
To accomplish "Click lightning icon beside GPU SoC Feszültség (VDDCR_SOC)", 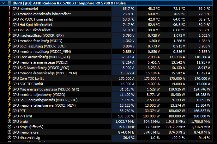I will click(9, 46).
